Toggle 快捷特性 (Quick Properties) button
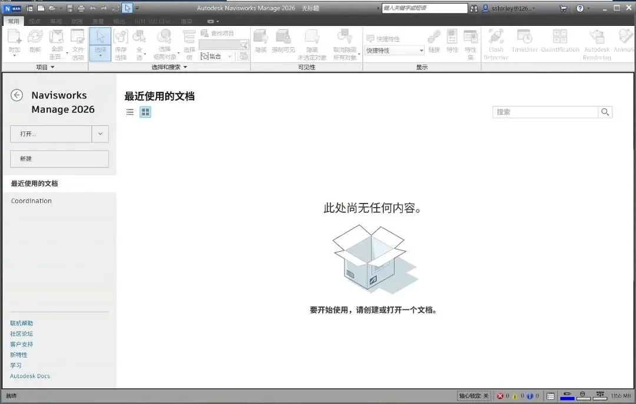Image resolution: width=636 pixels, height=404 pixels. [383, 39]
